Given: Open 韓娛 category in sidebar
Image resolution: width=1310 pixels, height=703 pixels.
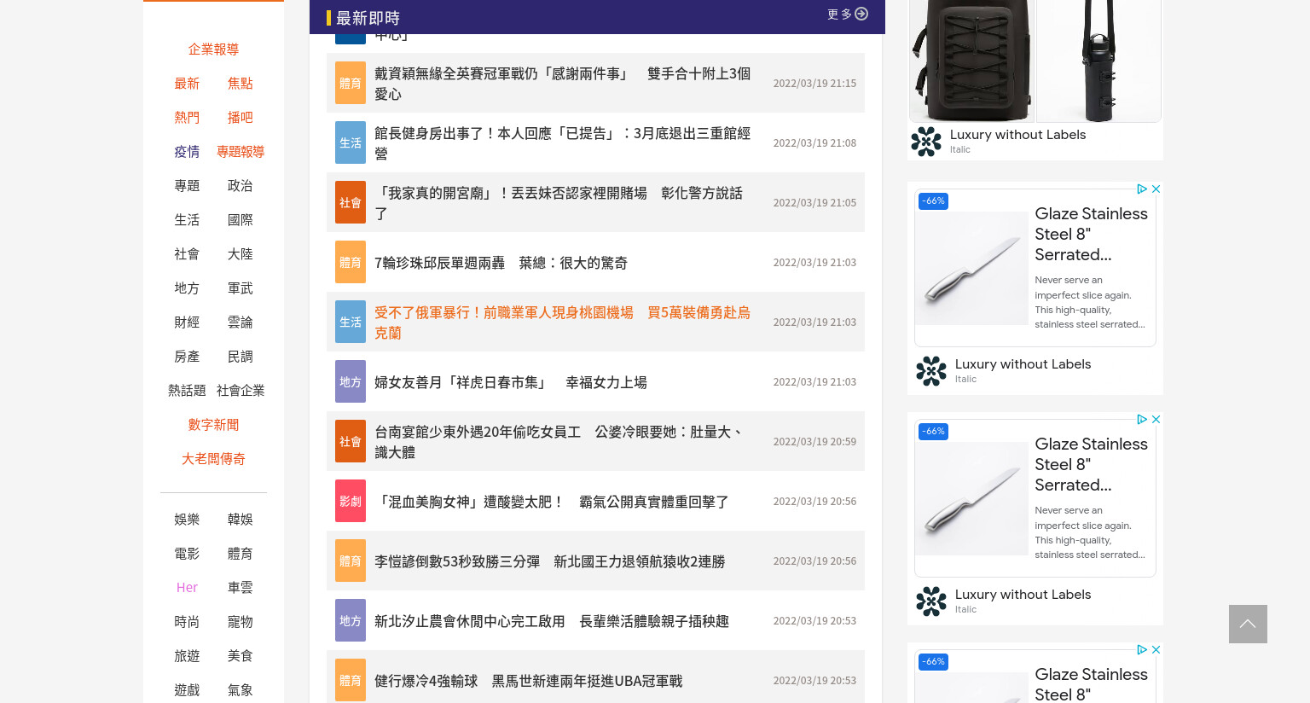Looking at the screenshot, I should click(240, 520).
